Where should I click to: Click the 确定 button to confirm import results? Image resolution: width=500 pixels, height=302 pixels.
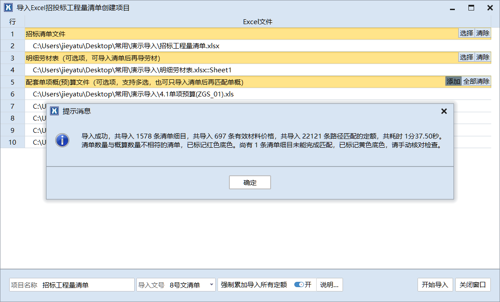(x=250, y=182)
